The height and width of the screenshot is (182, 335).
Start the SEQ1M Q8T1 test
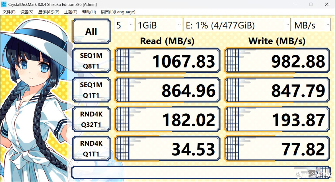click(91, 61)
